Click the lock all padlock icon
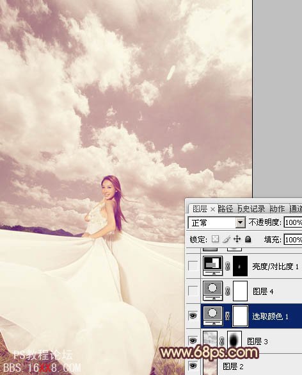 coord(248,239)
